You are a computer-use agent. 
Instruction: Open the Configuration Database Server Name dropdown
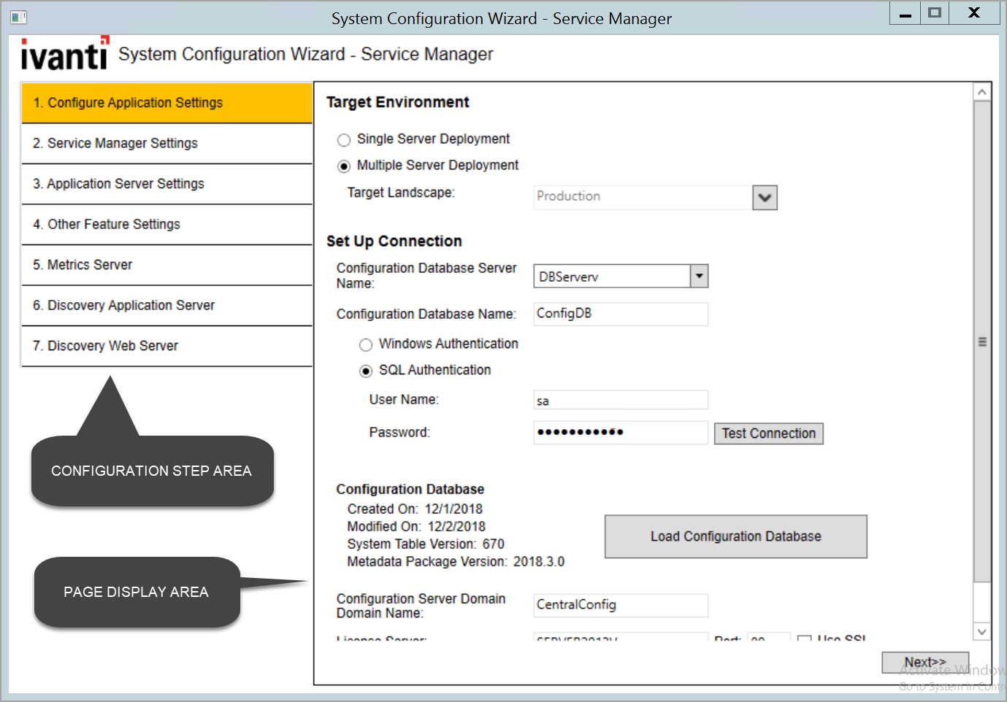click(699, 276)
